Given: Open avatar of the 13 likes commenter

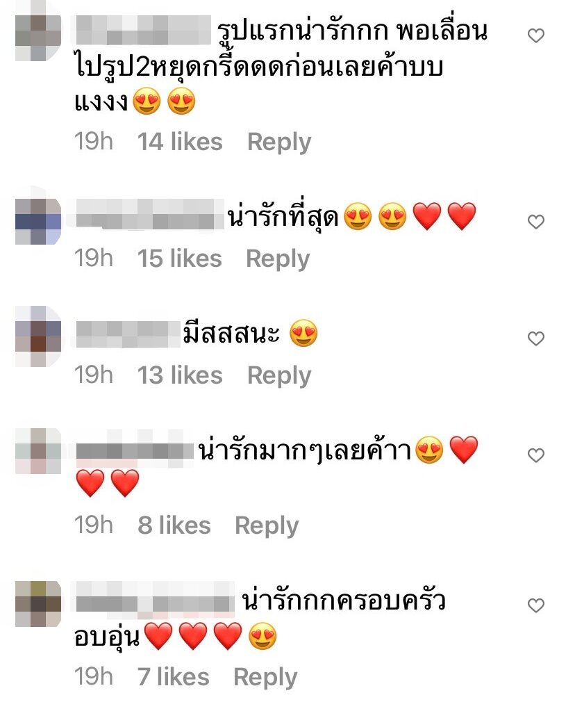Looking at the screenshot, I should (x=38, y=336).
